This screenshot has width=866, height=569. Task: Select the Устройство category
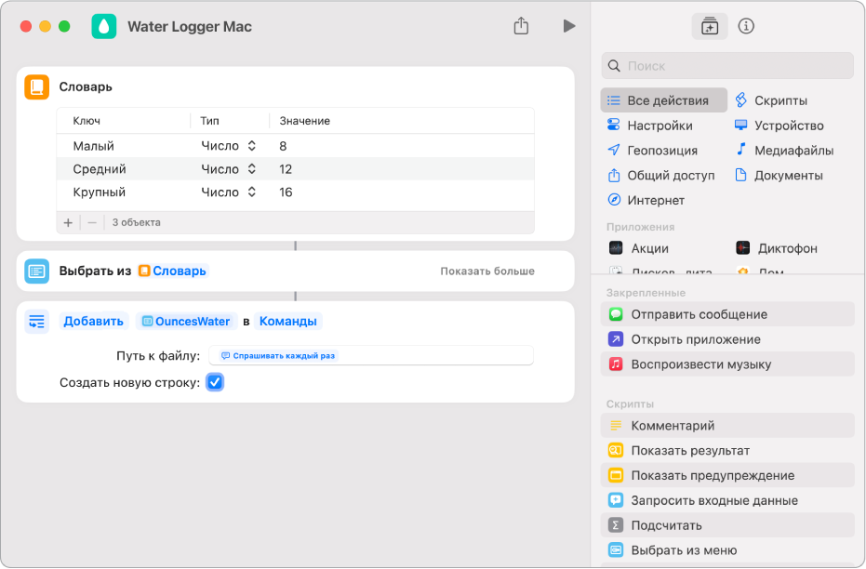coord(779,126)
